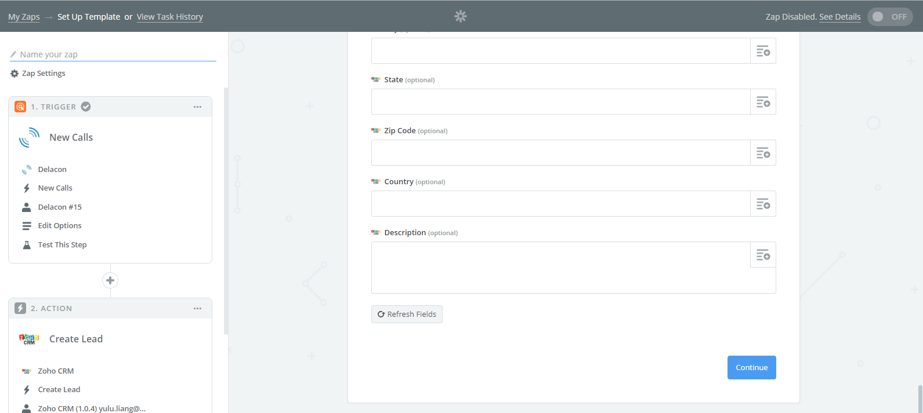Image resolution: width=923 pixels, height=413 pixels.
Task: Select Delacon app in trigger step
Action: point(52,169)
